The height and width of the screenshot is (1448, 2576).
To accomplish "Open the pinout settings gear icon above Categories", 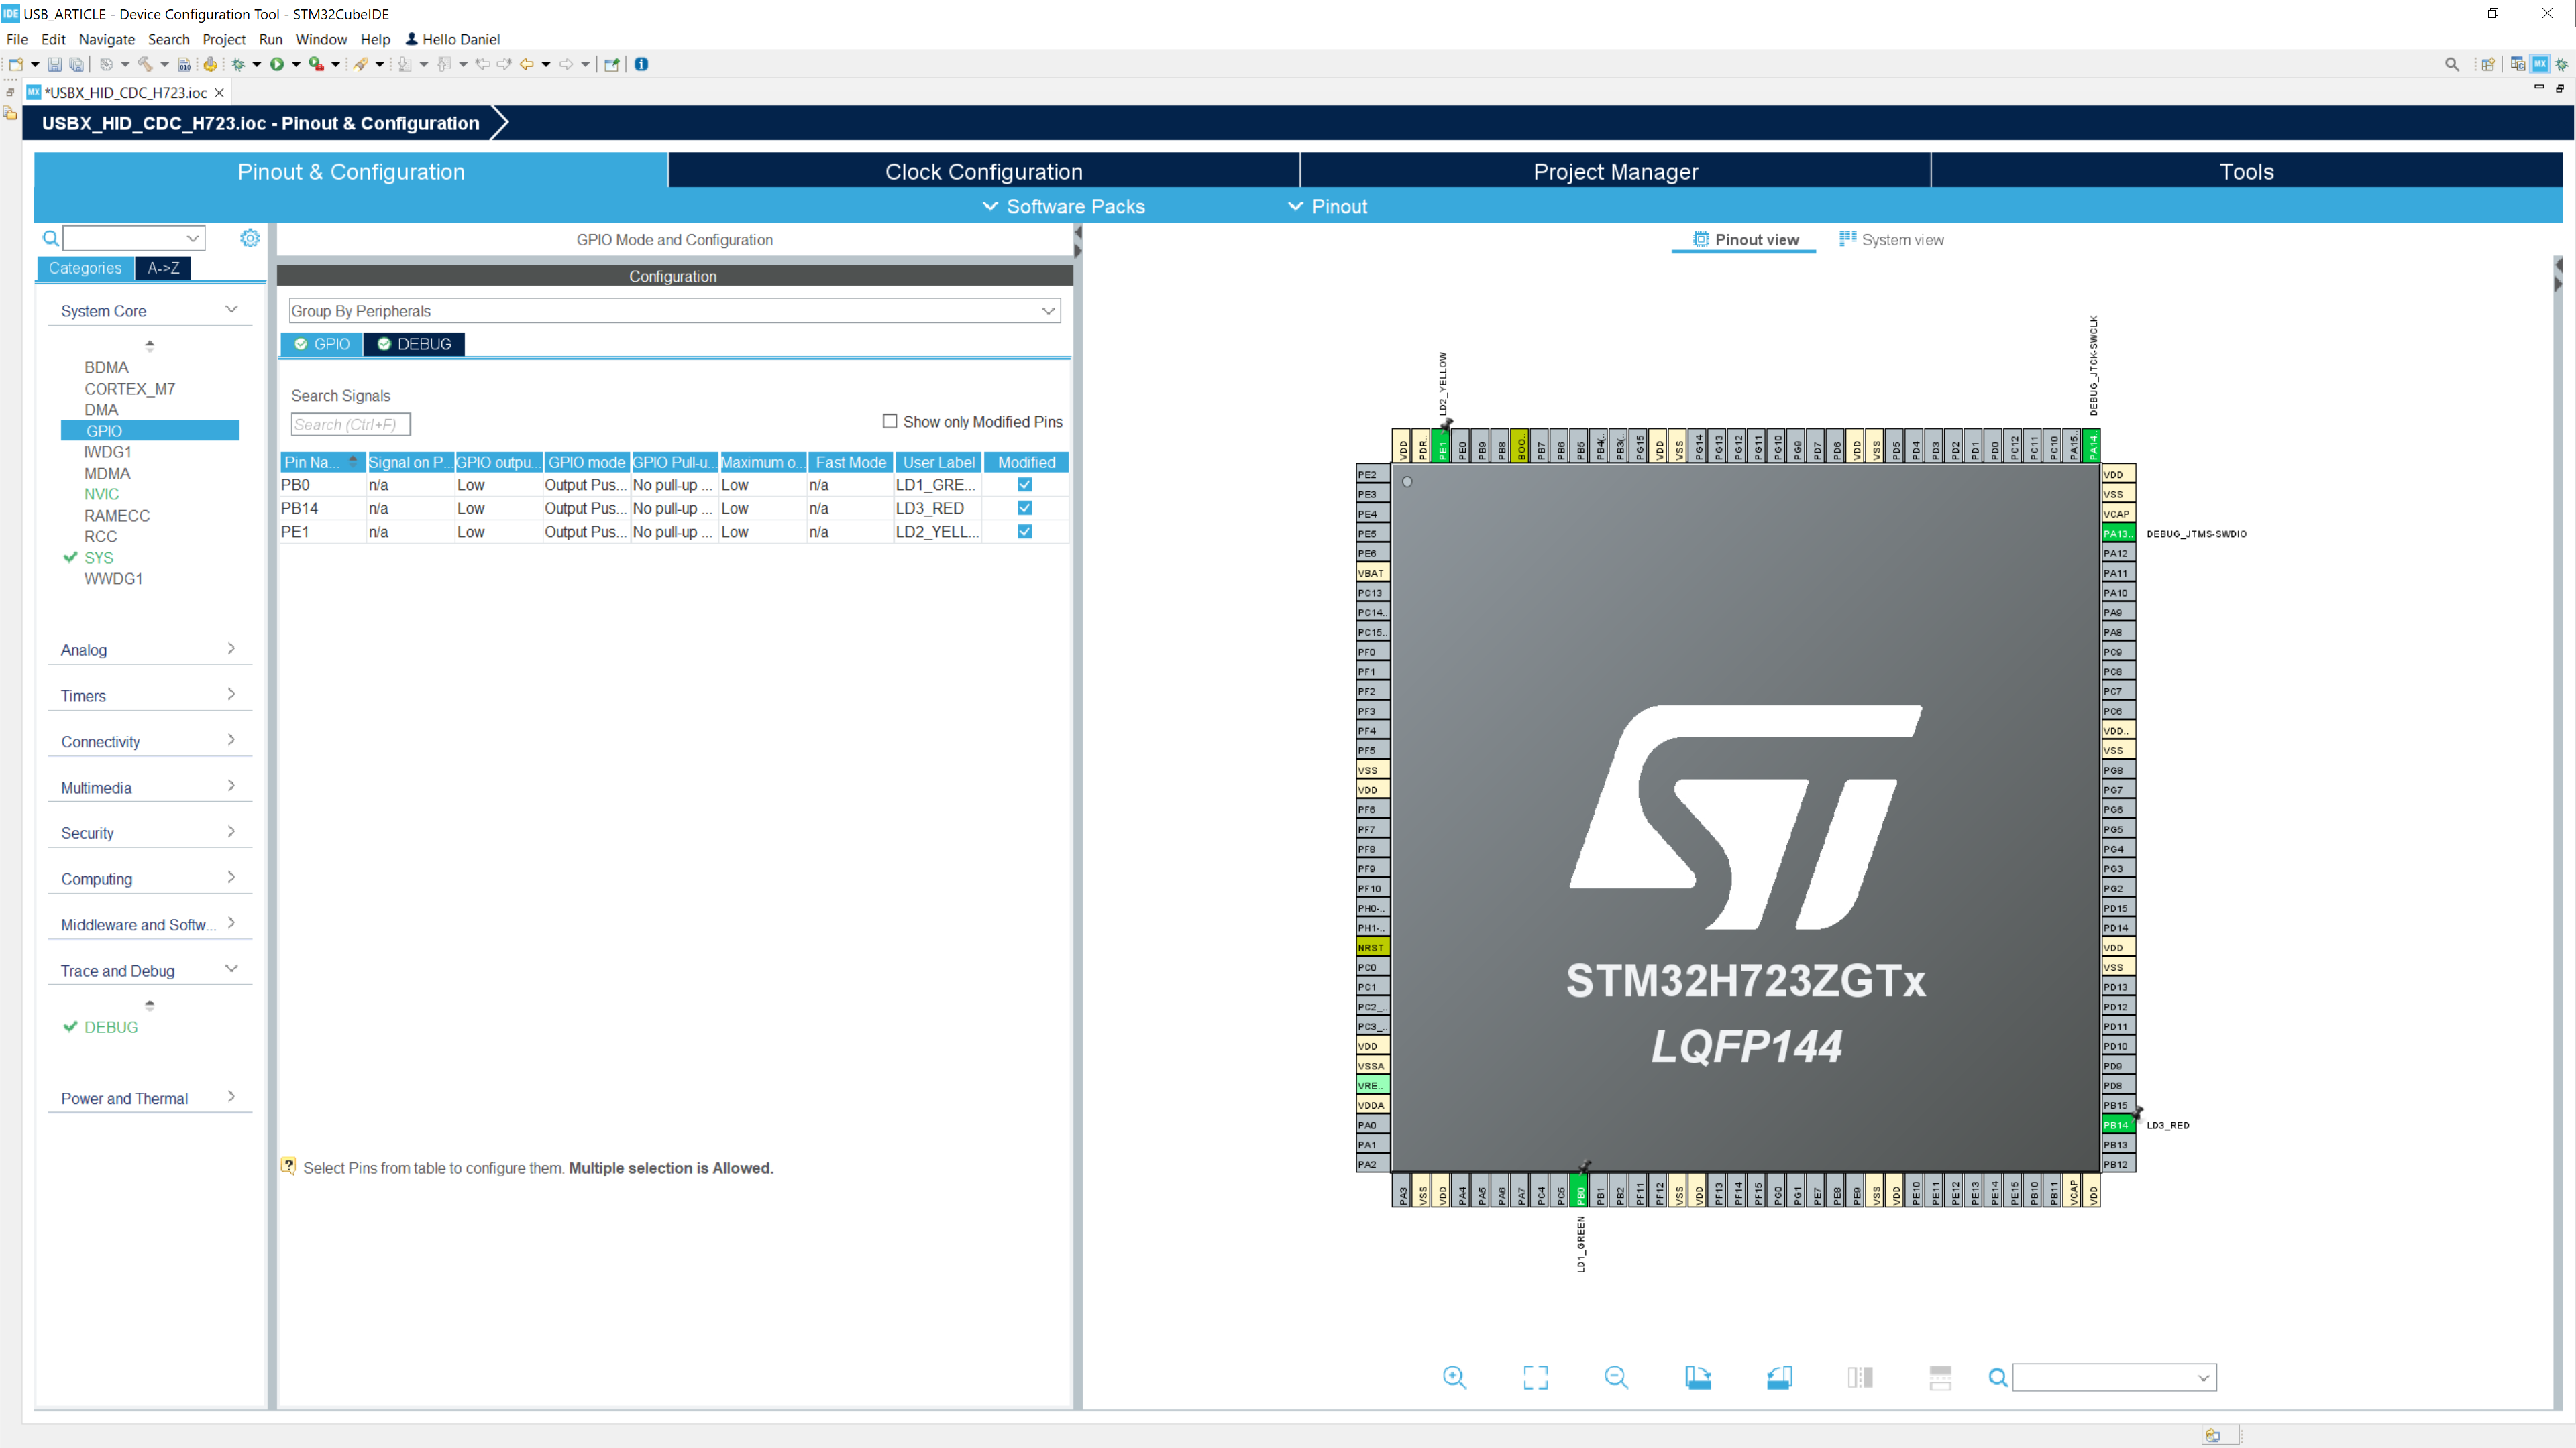I will 250,238.
